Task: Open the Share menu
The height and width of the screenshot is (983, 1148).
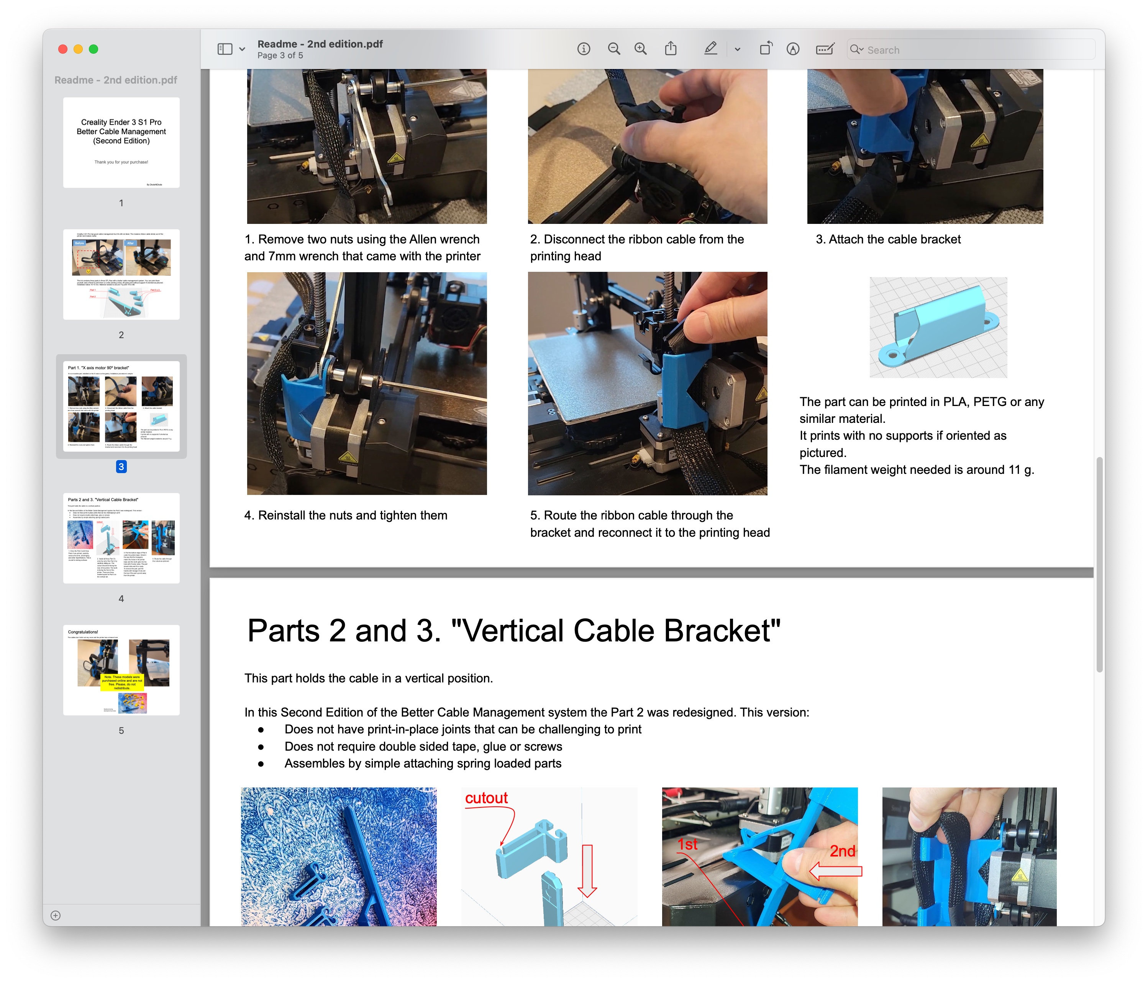Action: (671, 49)
